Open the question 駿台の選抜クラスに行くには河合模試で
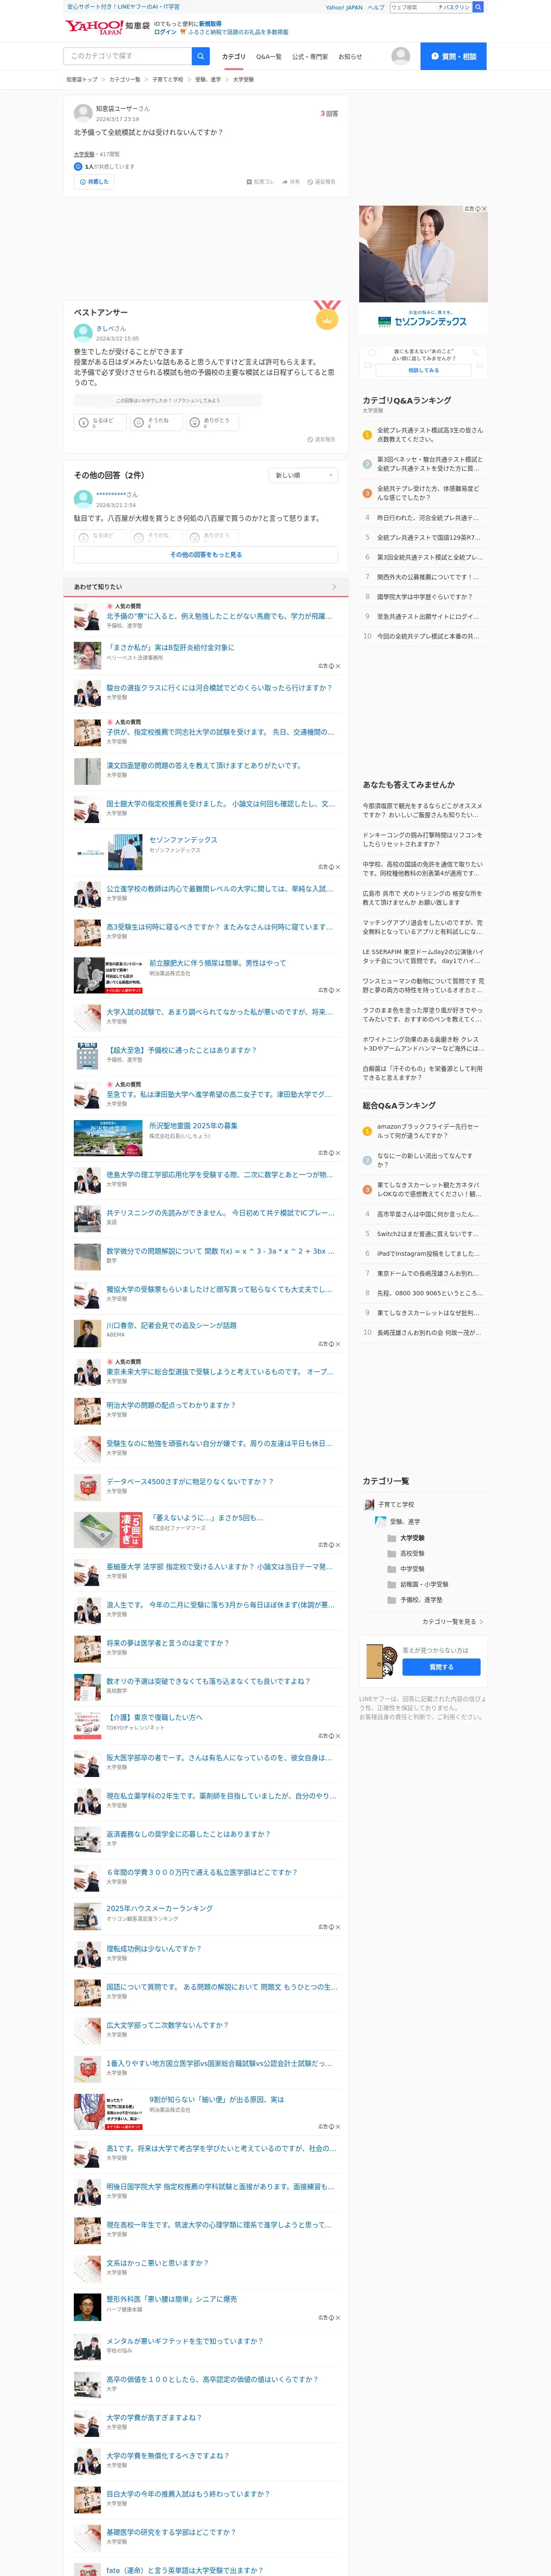 pyautogui.click(x=219, y=688)
